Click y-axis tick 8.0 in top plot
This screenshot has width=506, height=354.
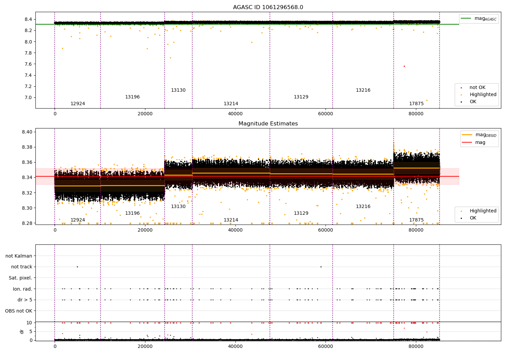[x=29, y=42]
